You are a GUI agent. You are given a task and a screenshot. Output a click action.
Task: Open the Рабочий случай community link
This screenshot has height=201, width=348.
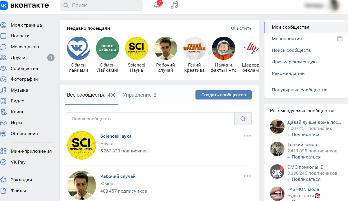point(118,176)
